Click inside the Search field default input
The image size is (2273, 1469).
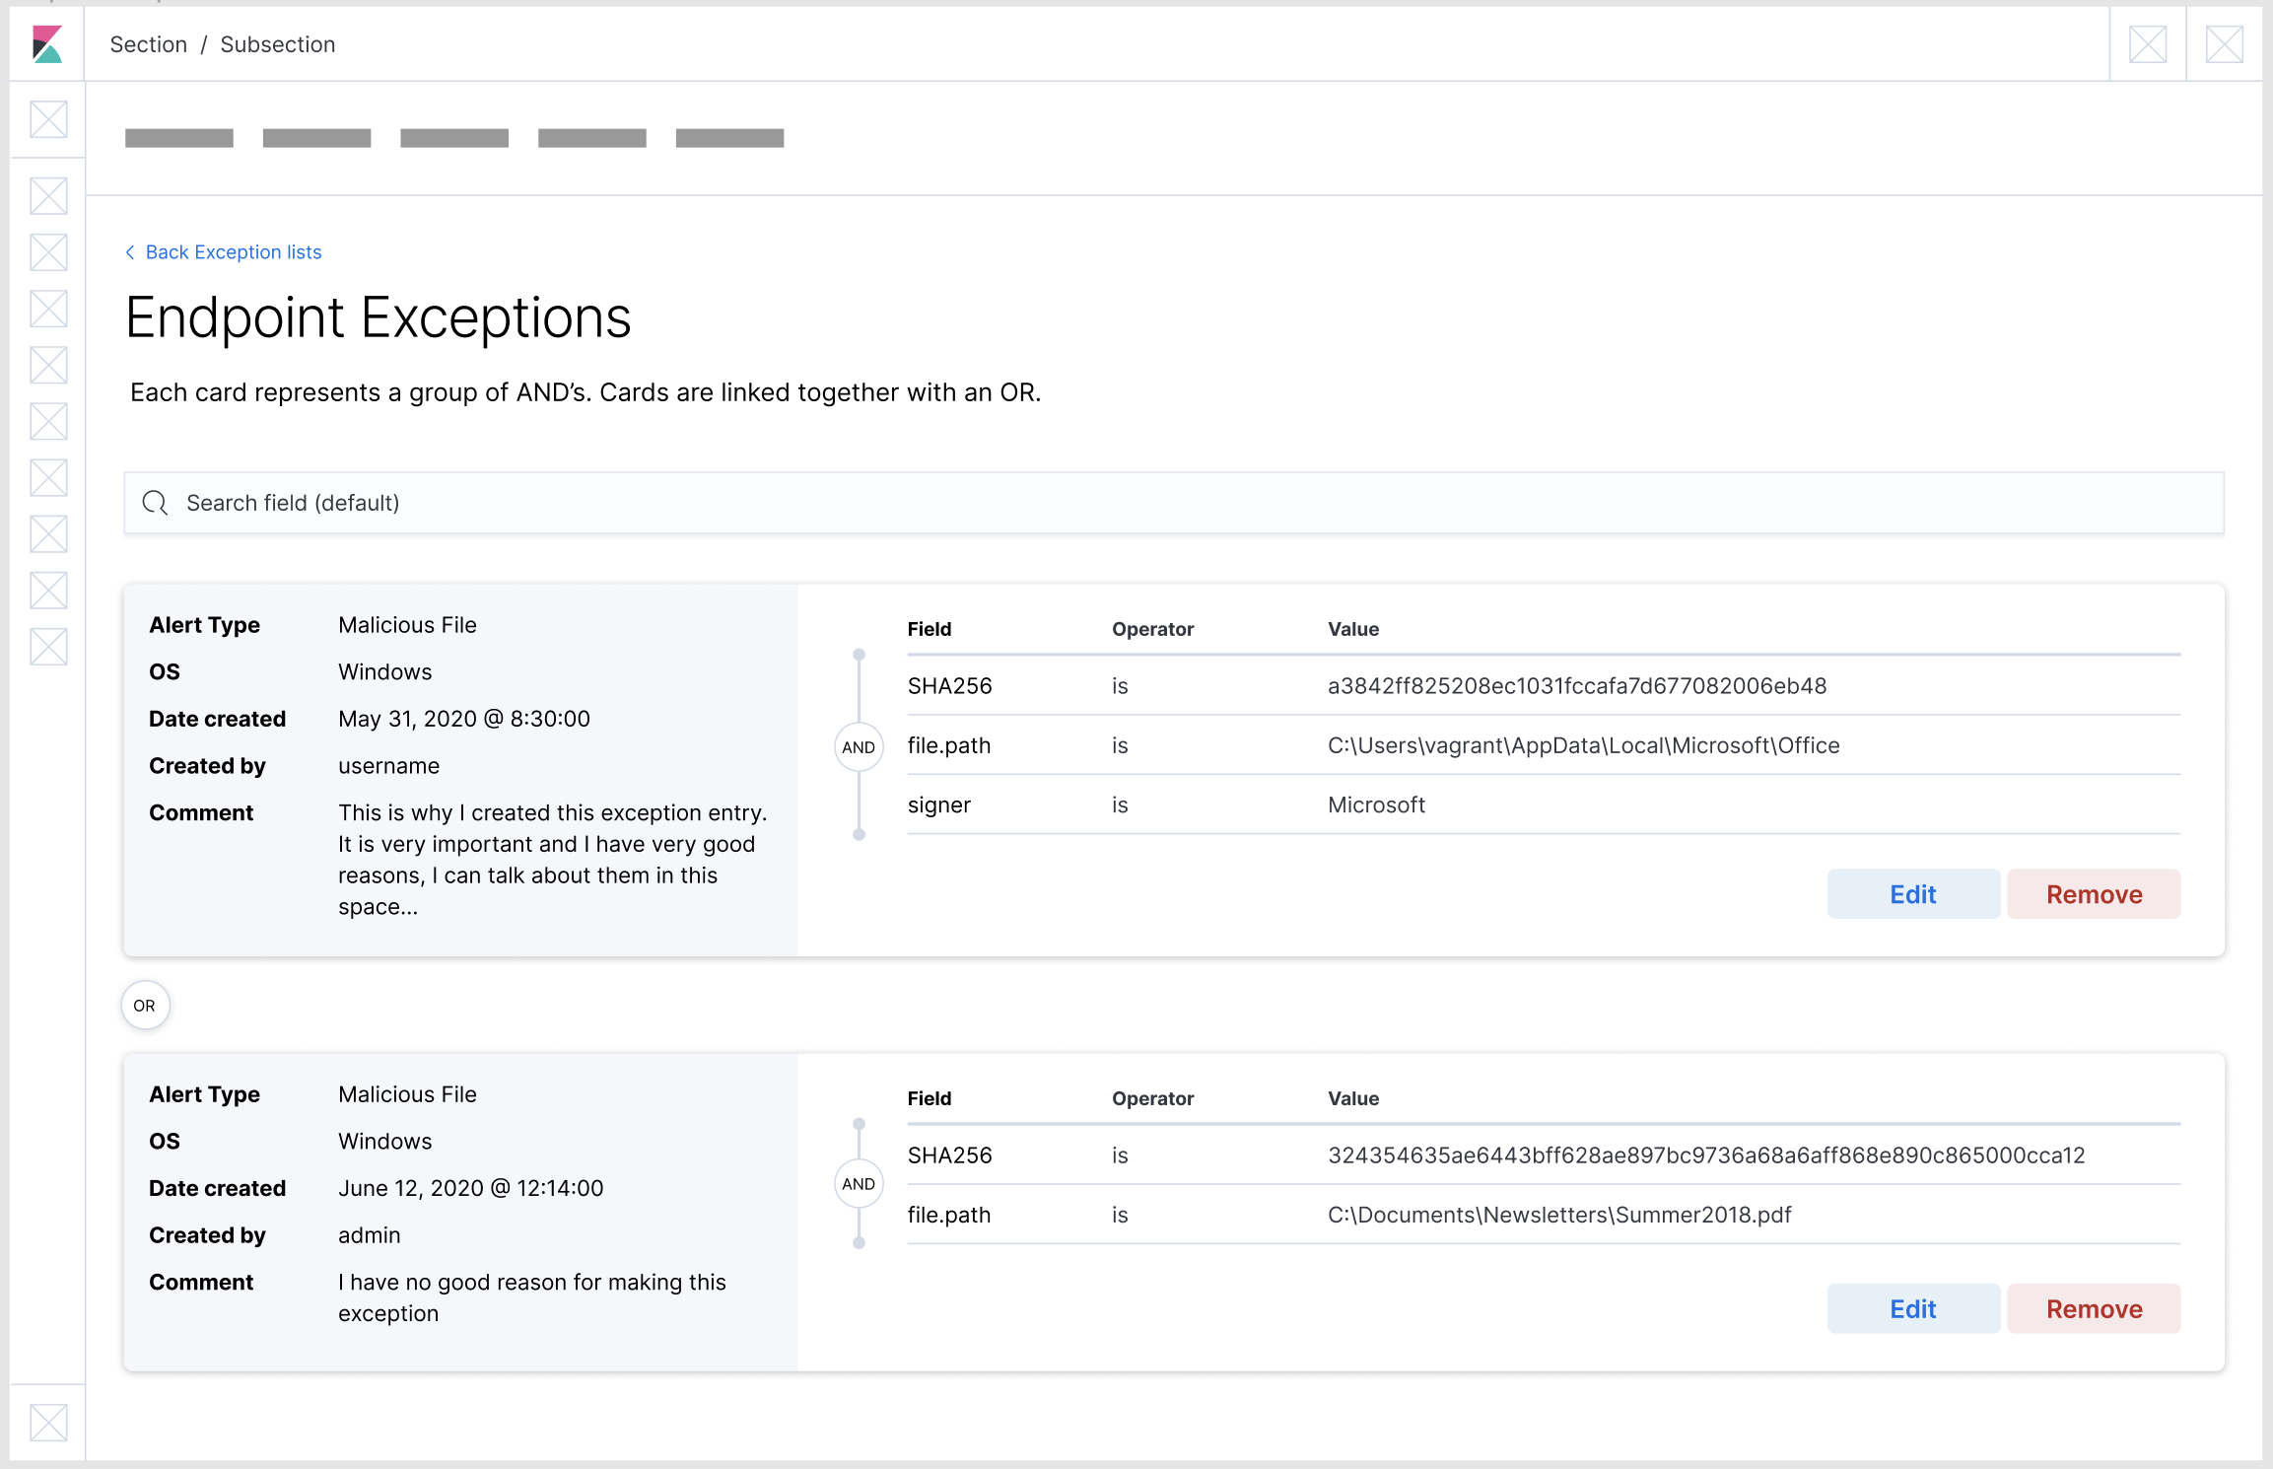pos(690,503)
